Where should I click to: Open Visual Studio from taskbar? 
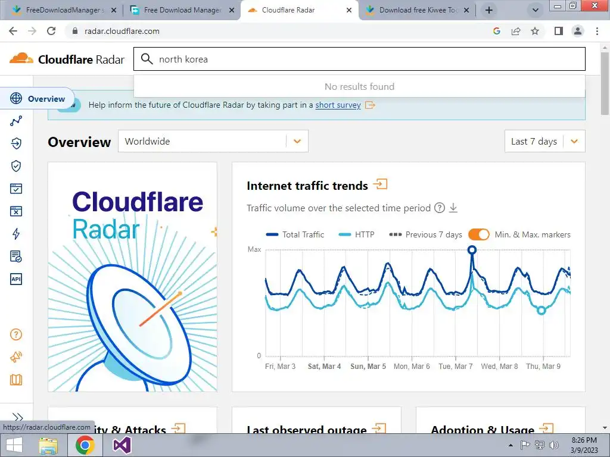click(122, 445)
